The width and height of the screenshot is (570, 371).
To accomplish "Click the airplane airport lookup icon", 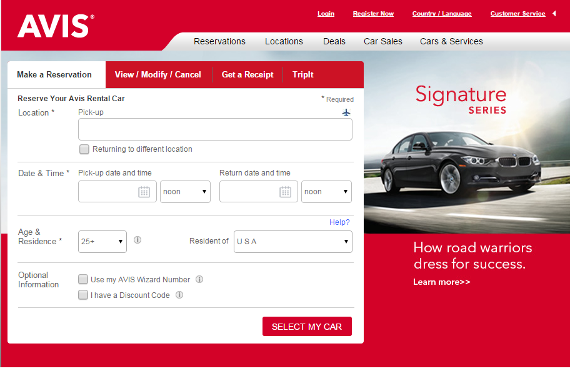I will (346, 112).
